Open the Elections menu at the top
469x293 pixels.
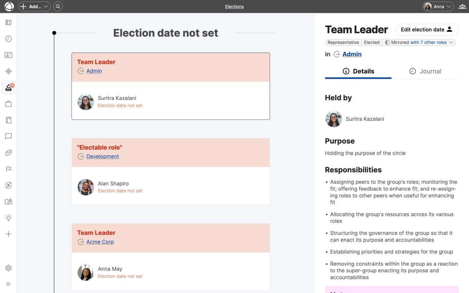pyautogui.click(x=234, y=6)
